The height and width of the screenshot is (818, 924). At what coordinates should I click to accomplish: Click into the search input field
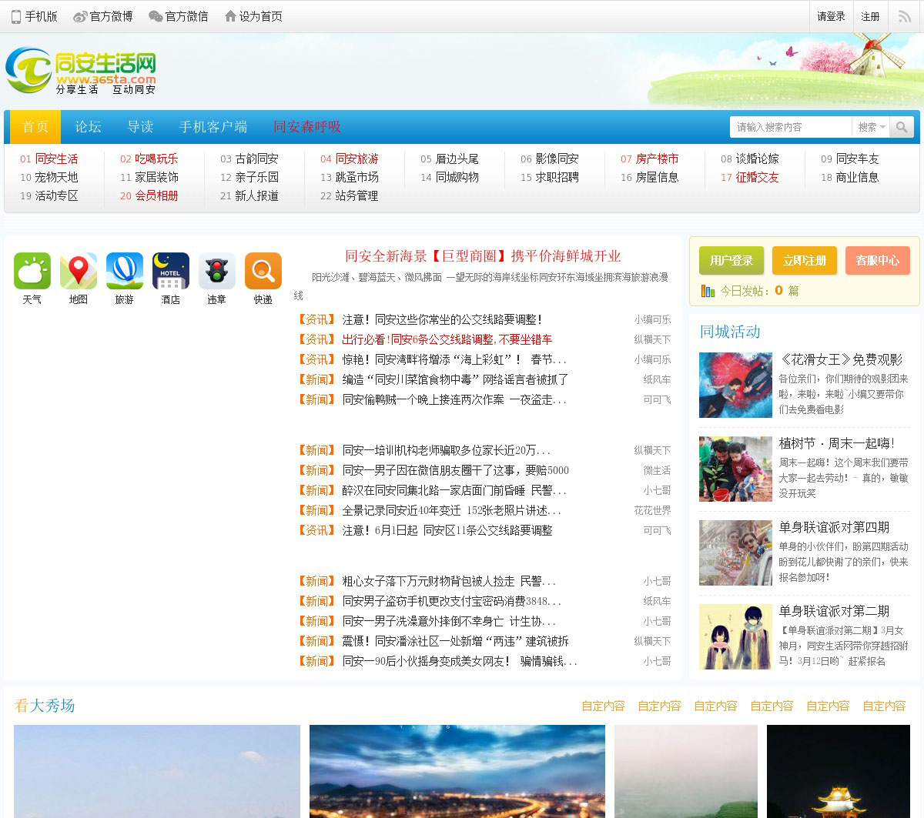790,127
